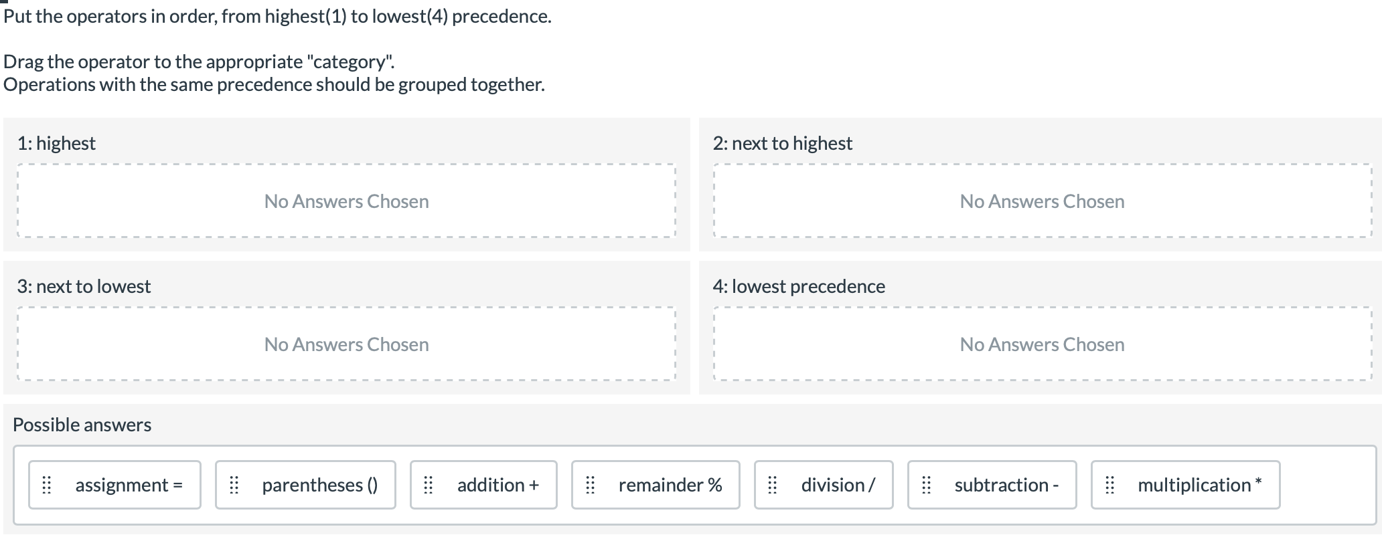The width and height of the screenshot is (1382, 547).
Task: Click the '4: lowest precedence' category title
Action: 798,286
